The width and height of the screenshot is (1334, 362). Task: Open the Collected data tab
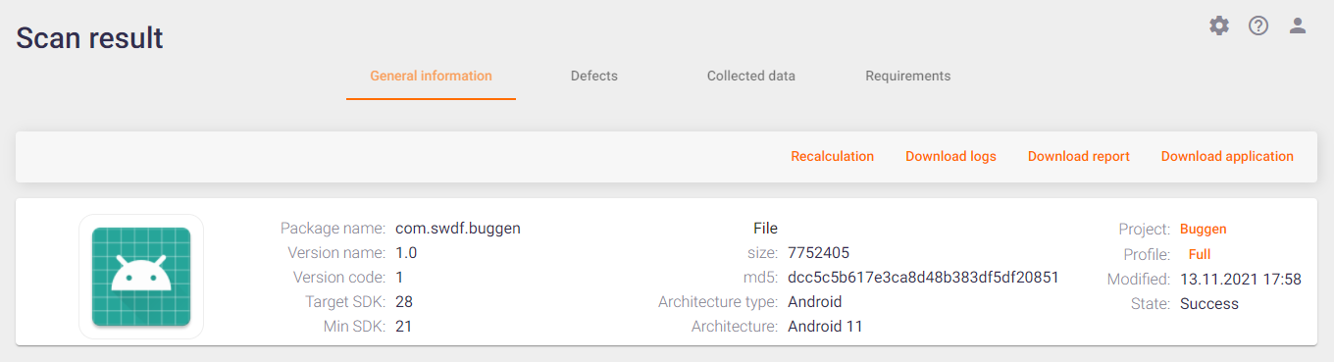[x=751, y=76]
